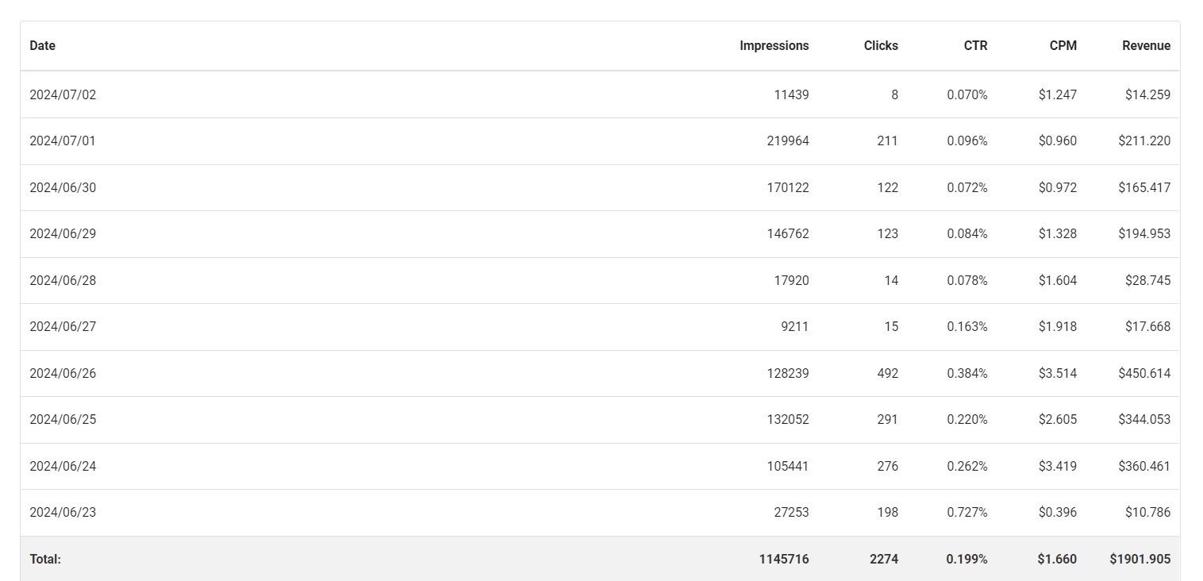Sort by the CPM column header
1203x581 pixels.
tap(1063, 46)
